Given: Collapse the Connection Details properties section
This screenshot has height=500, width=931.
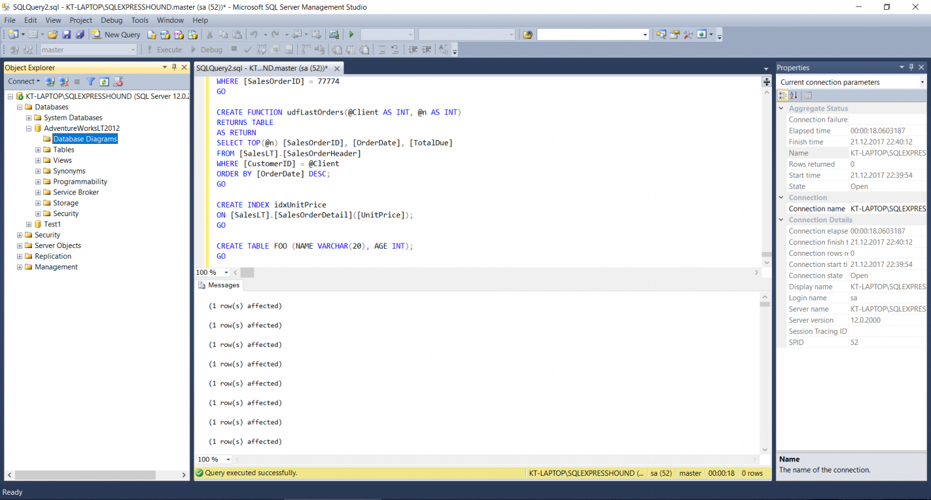Looking at the screenshot, I should pos(782,220).
